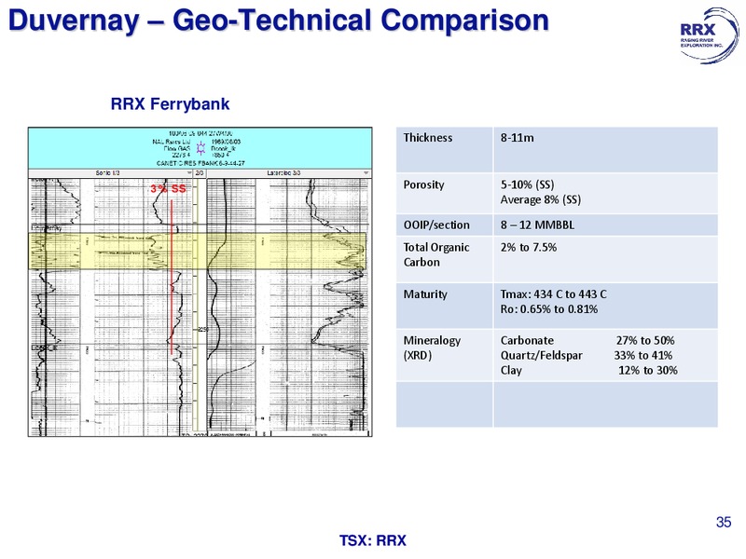Click the yellow highlighted Duvernay interval on the well log
746x559 pixels.
point(198,251)
